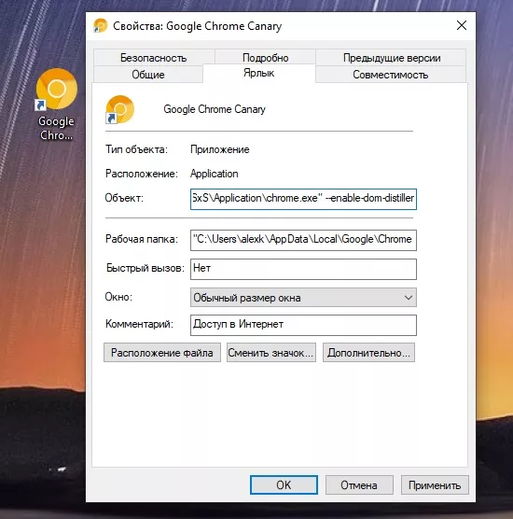Go to the Предыдущие версии tab
The width and height of the screenshot is (513, 519).
(x=392, y=58)
